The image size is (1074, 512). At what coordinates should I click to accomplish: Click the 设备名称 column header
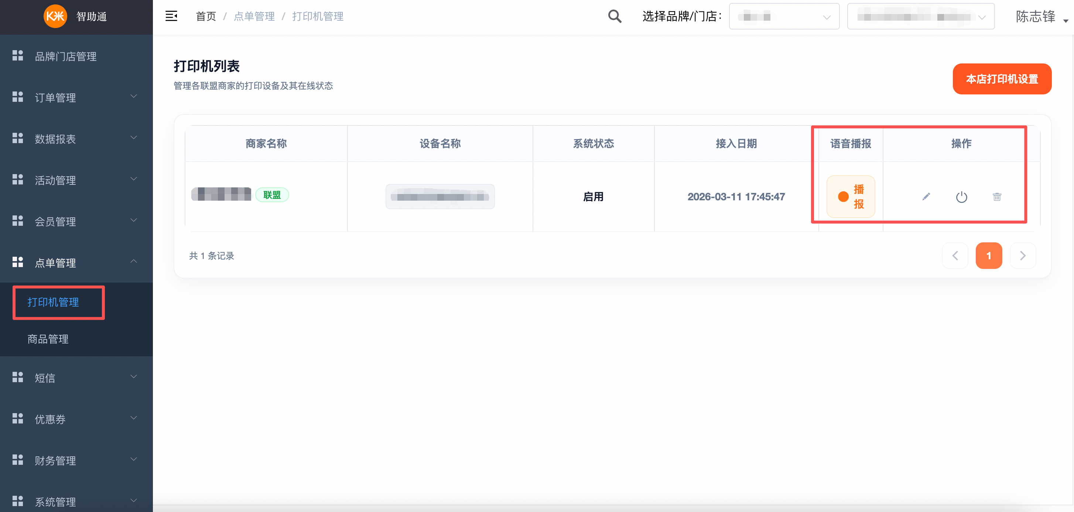pyautogui.click(x=440, y=143)
